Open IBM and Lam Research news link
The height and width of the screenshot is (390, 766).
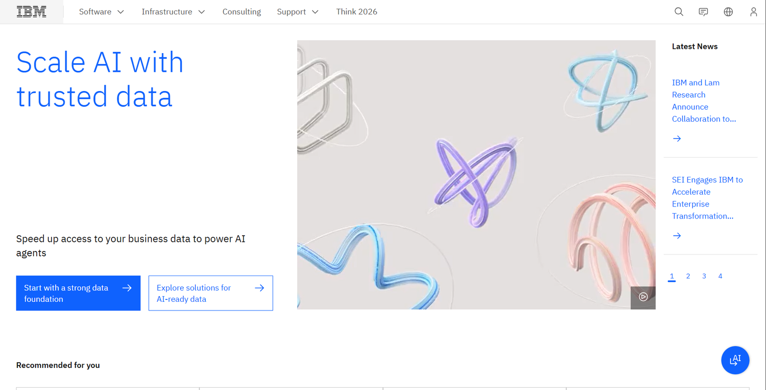[x=703, y=101]
